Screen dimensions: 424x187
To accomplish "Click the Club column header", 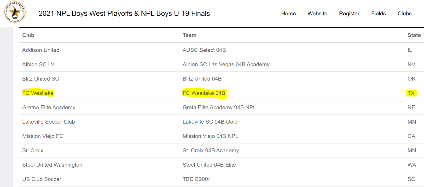I will [28, 35].
